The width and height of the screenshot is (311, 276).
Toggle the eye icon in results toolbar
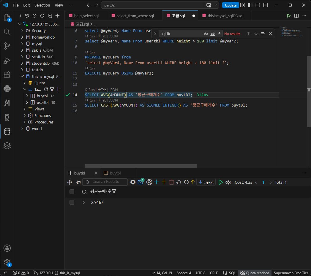point(228,182)
